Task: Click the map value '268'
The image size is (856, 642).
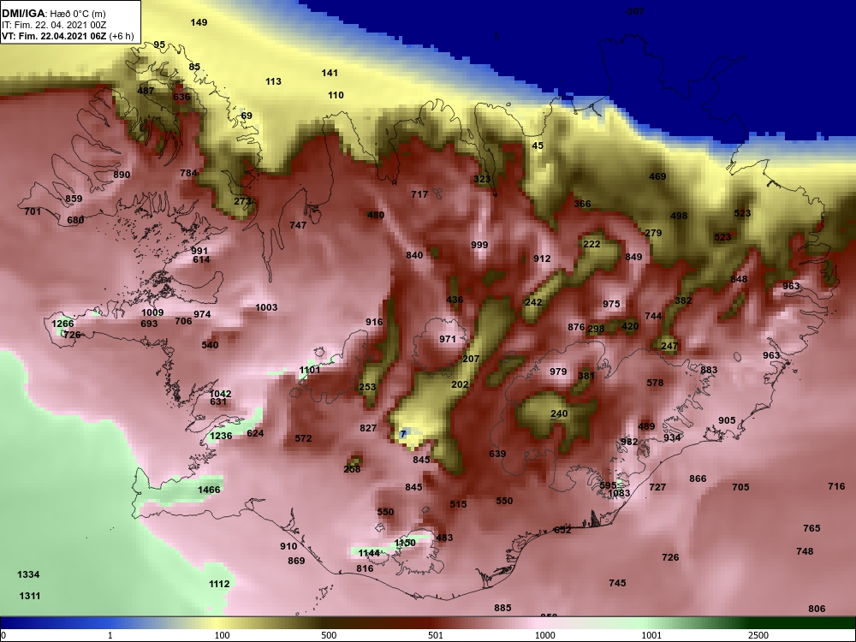Action: [x=352, y=469]
